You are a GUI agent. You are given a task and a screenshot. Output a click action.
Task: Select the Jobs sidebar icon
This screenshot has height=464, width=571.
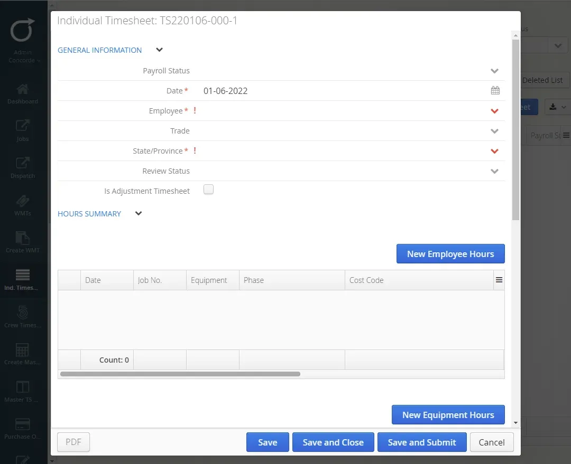point(23,129)
